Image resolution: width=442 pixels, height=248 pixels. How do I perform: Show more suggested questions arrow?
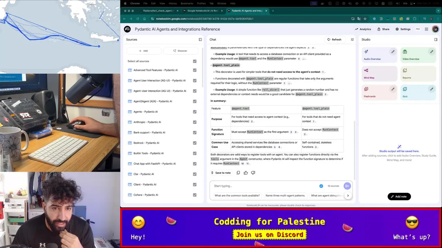pyautogui.click(x=348, y=196)
